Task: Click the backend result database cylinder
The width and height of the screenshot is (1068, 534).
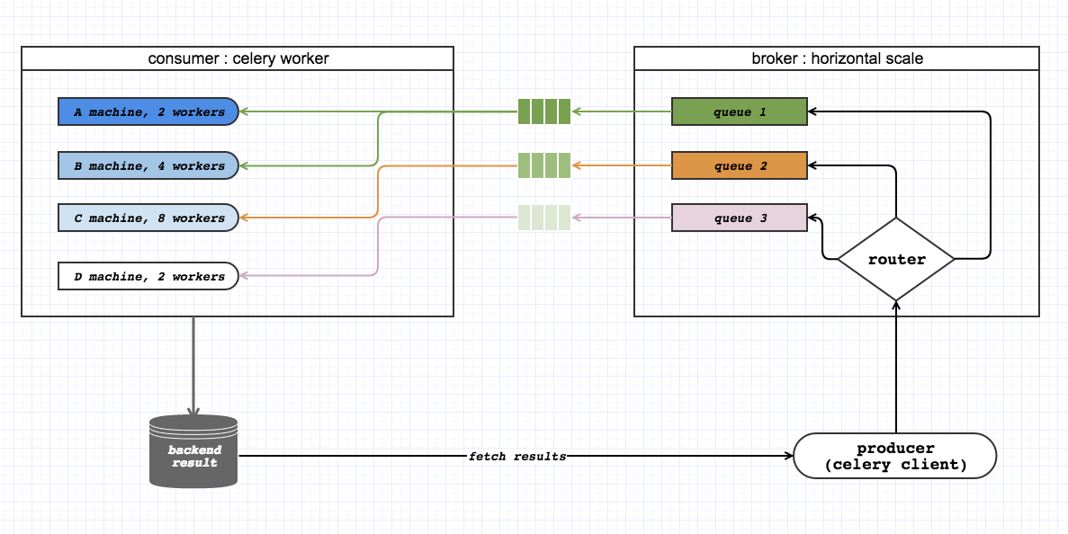Action: click(x=193, y=451)
